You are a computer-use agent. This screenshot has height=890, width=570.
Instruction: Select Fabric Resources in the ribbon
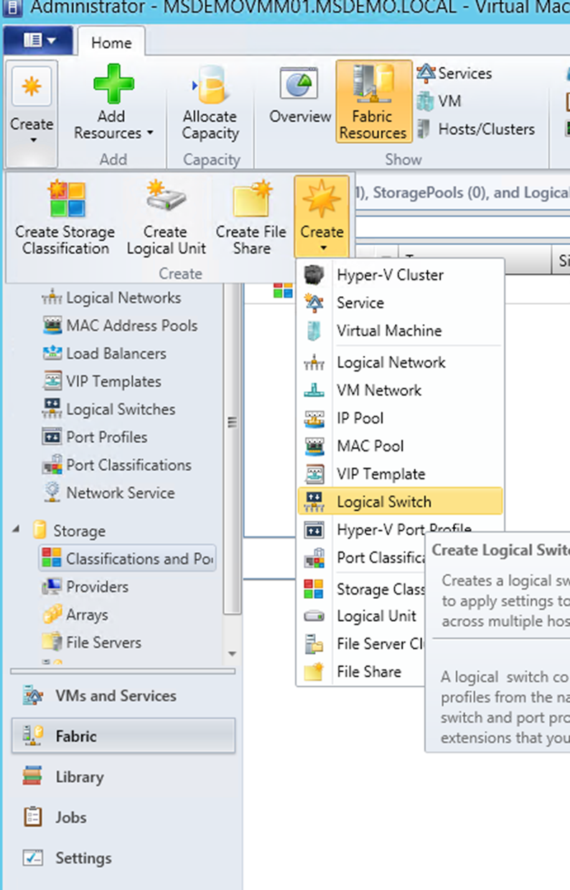pyautogui.click(x=373, y=101)
